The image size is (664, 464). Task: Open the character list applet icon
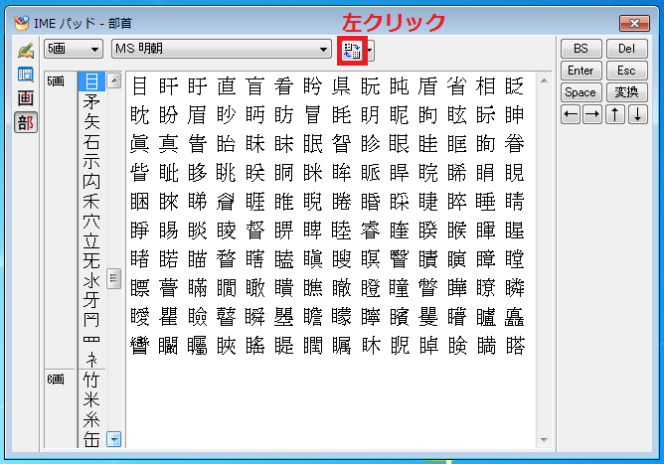[26, 75]
